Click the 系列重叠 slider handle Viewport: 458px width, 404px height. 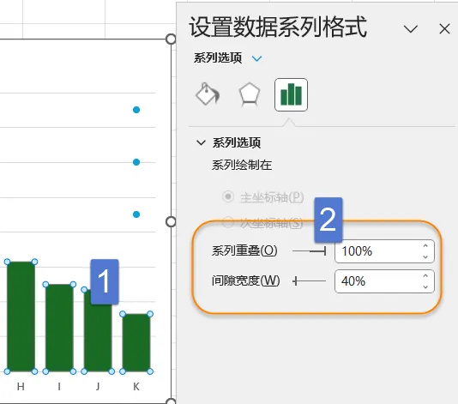[x=324, y=251]
